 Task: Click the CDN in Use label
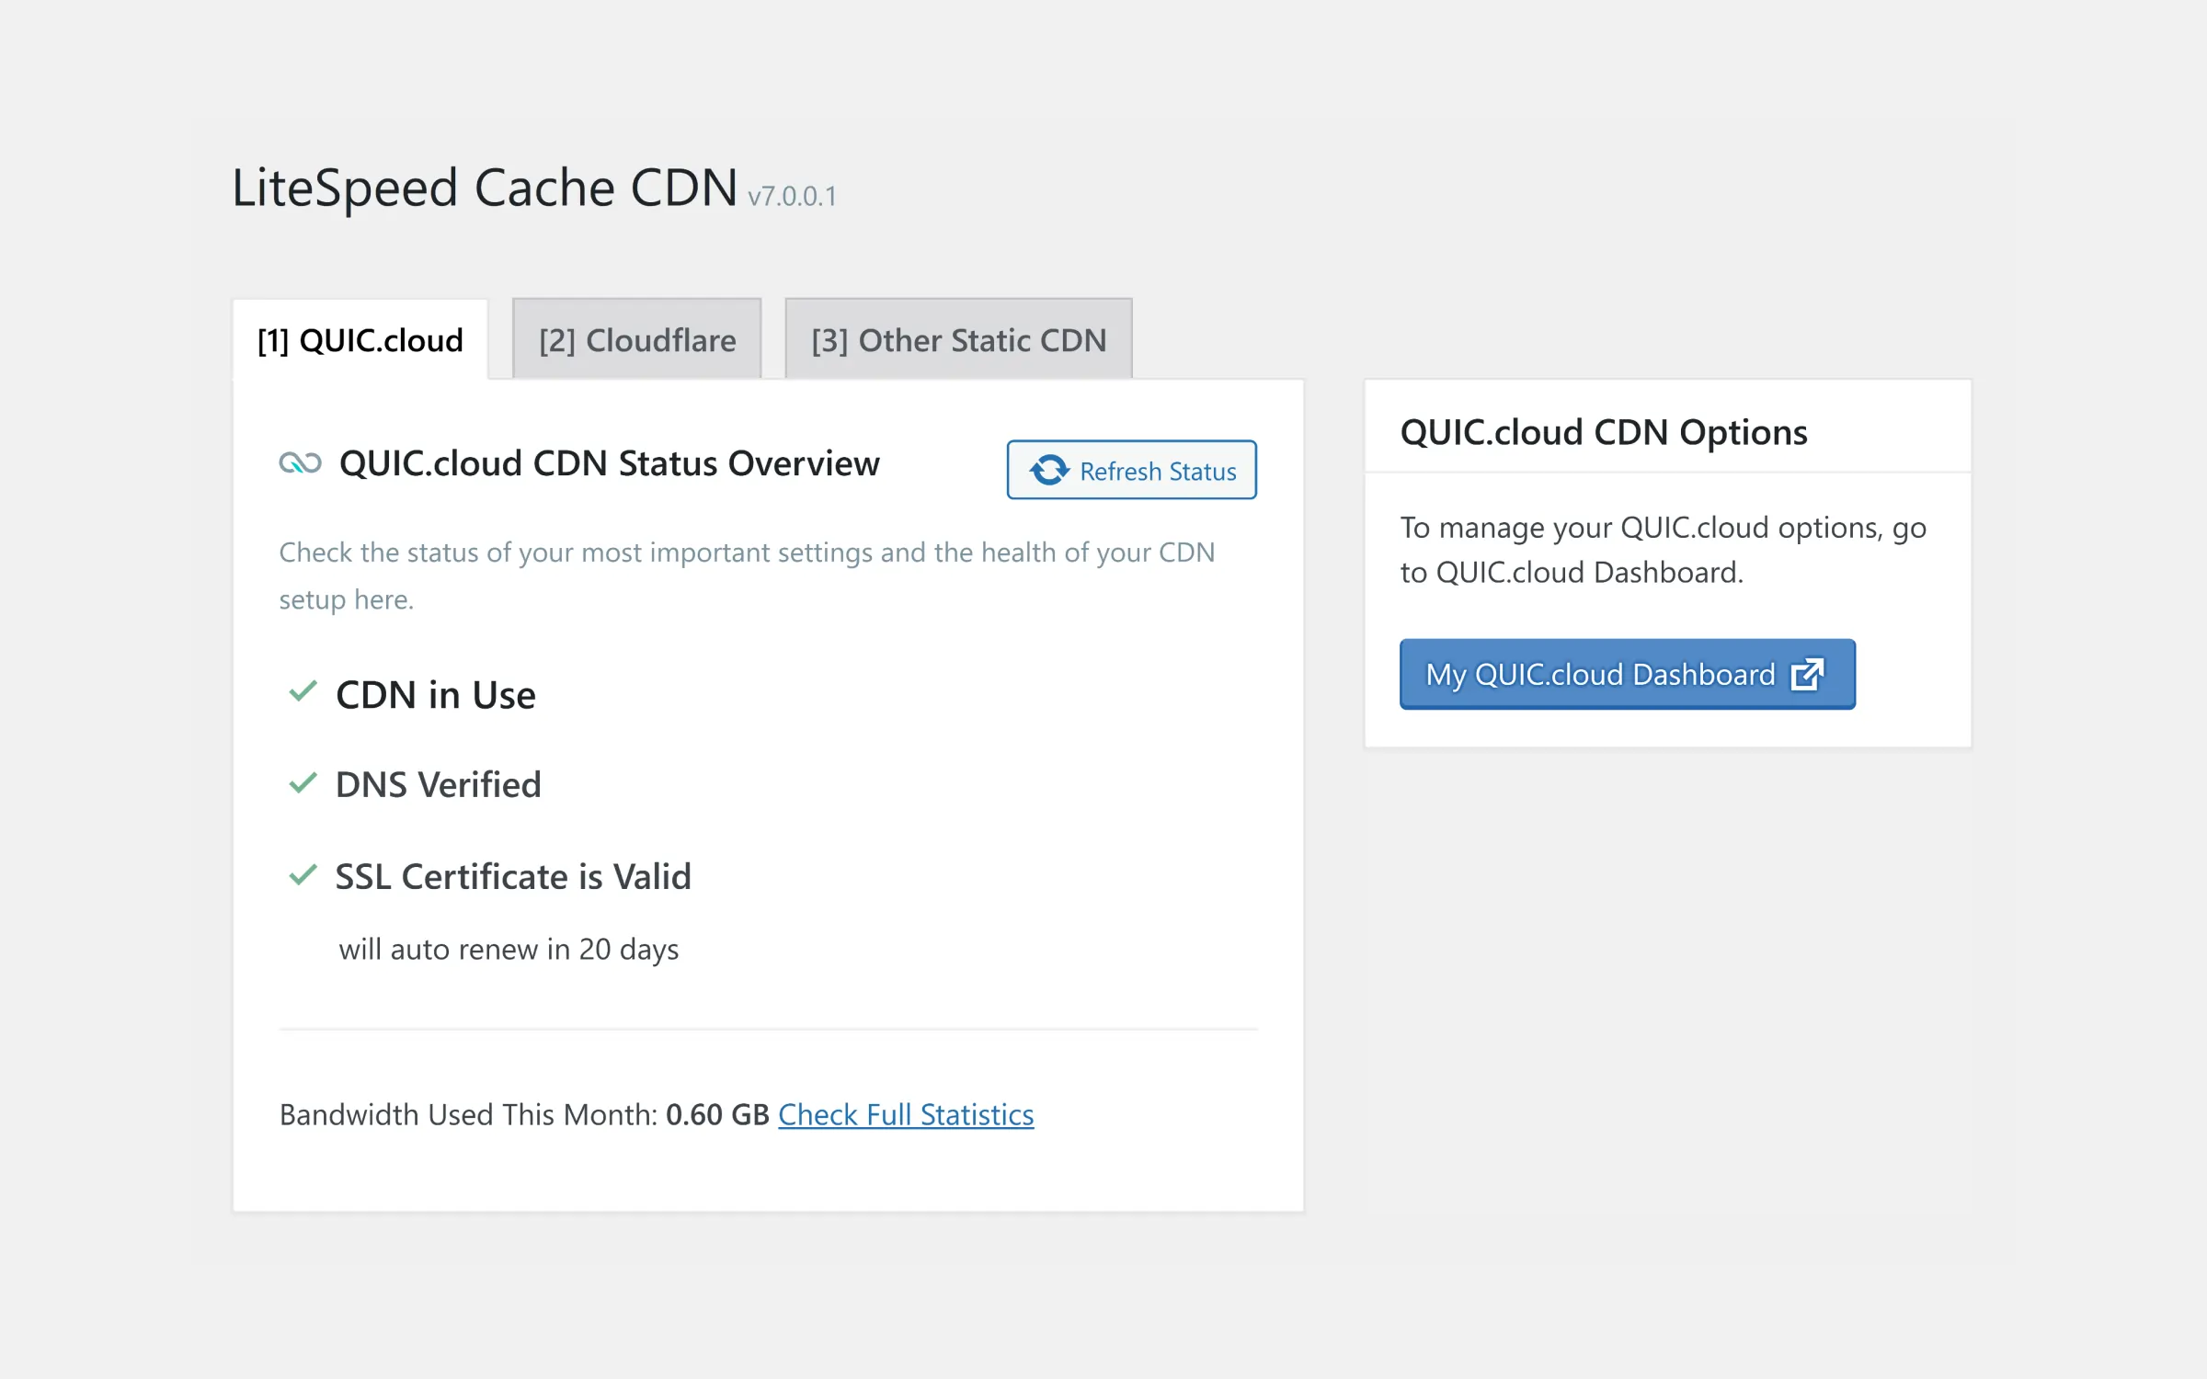(x=436, y=695)
